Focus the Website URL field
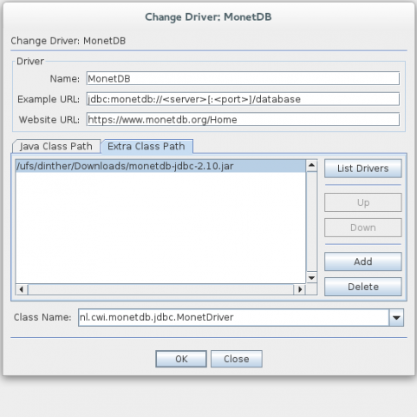417x417 pixels. coord(243,119)
